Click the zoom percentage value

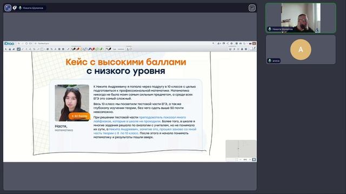pyautogui.click(x=245, y=160)
